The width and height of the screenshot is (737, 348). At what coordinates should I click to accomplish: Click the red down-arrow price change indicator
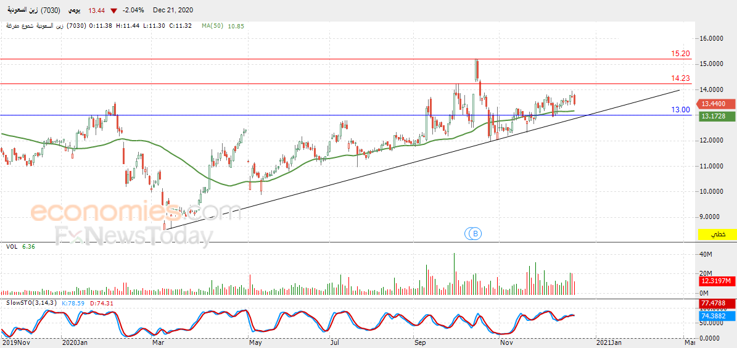click(114, 11)
